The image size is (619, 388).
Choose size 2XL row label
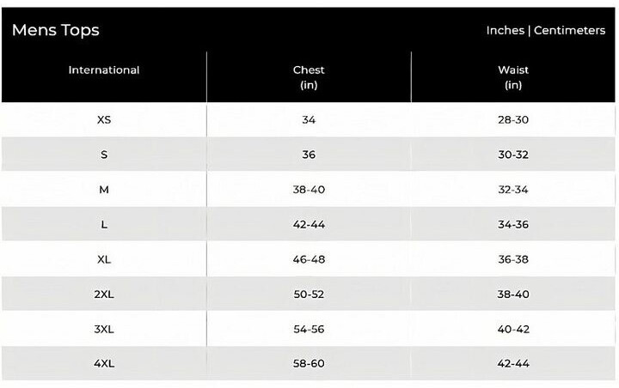[x=104, y=294]
